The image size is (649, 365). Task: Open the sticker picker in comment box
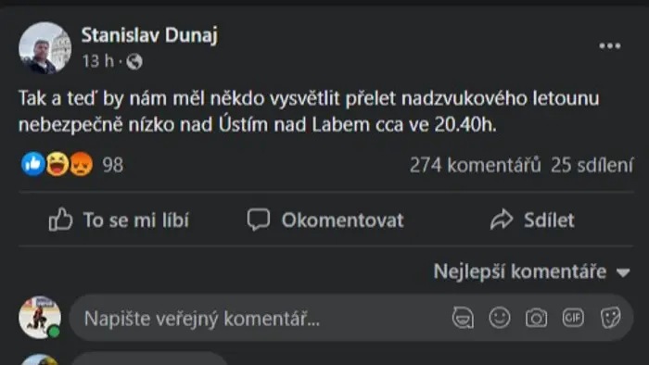(610, 318)
